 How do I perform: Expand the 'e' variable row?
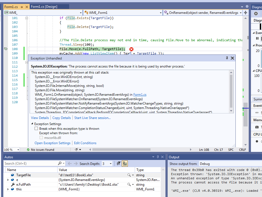8,180
